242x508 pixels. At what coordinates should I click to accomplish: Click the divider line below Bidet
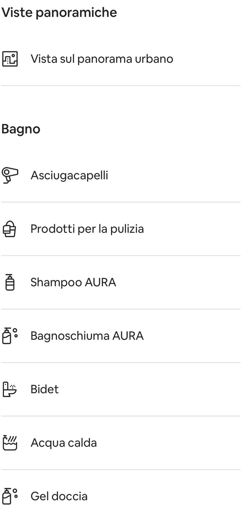click(121, 416)
